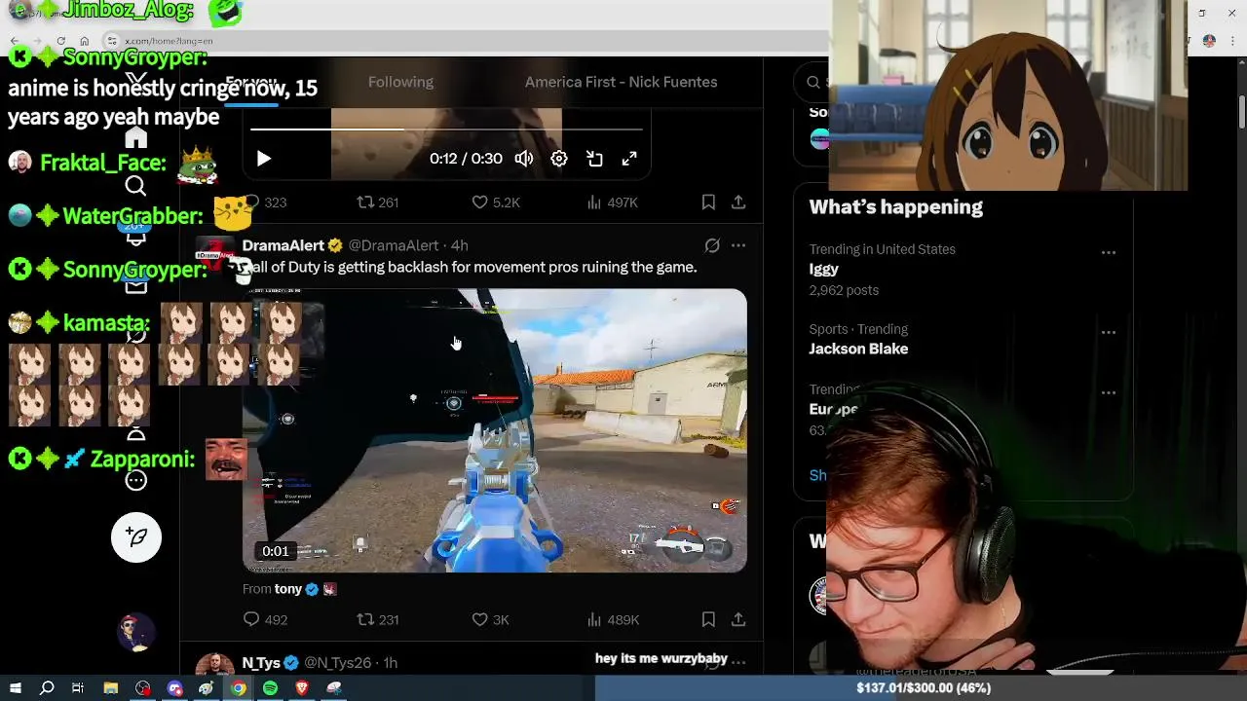Click Grok explain icon on DramaAlert post
Viewport: 1247px width, 701px height.
(712, 245)
